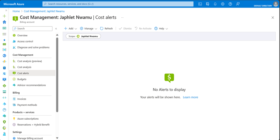Open Resource groups cube icon in the sidebar
Image resolution: width=280 pixels, height=140 pixels.
4,50
